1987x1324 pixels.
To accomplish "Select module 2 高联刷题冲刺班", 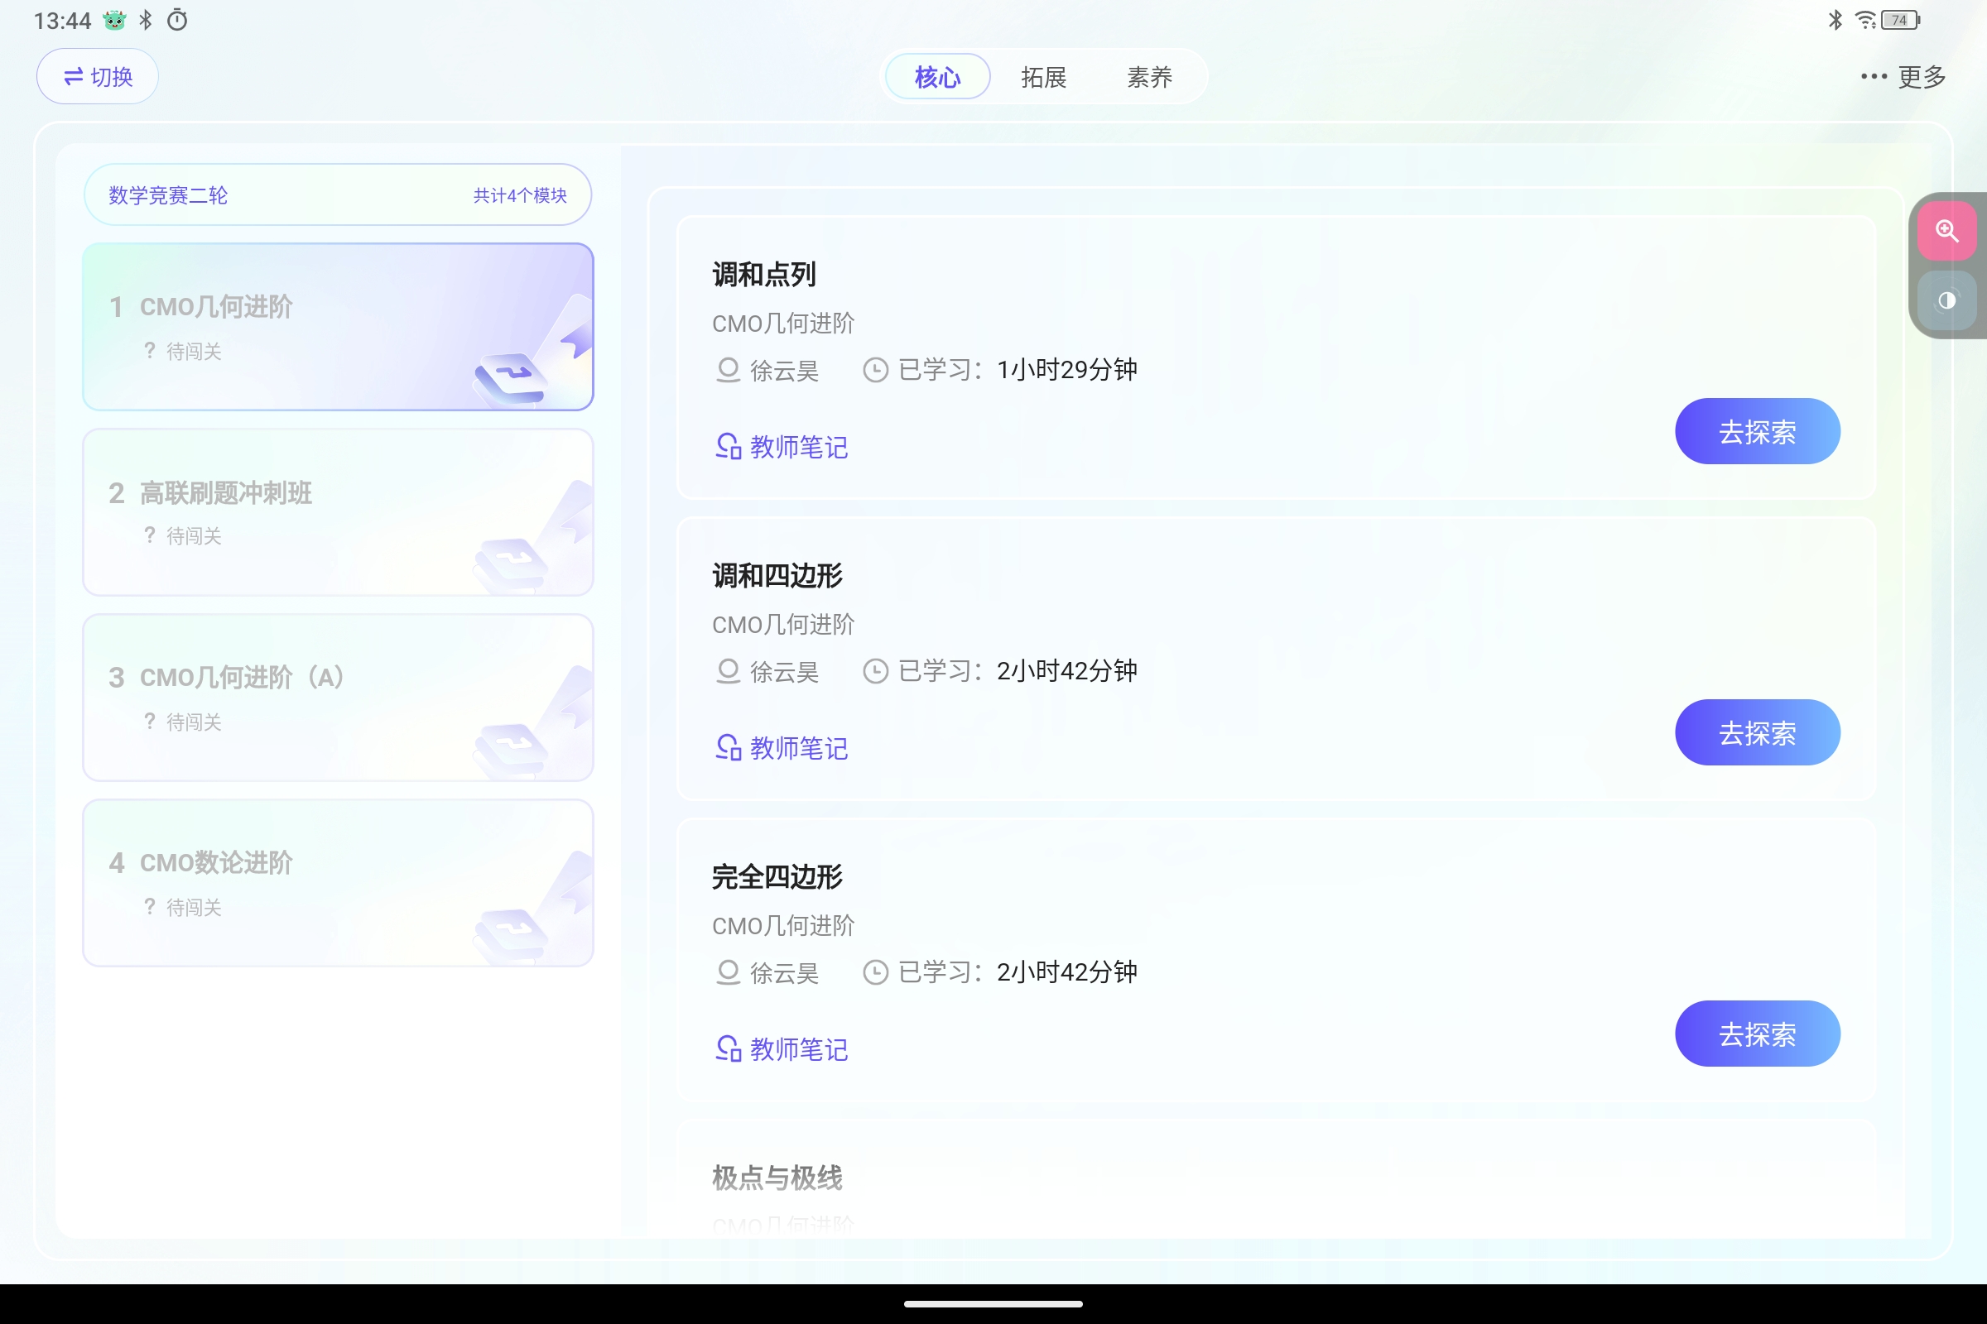I will tap(338, 512).
